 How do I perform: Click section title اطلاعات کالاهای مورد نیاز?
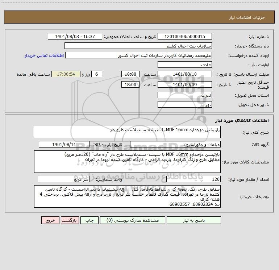[242, 121]
